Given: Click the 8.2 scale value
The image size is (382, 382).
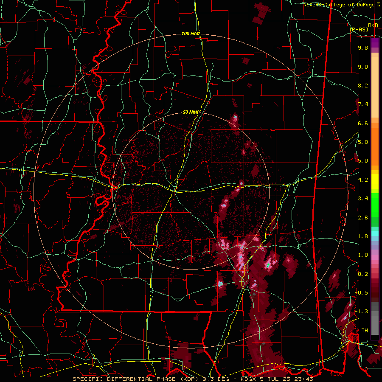Looking at the screenshot, I should pos(363,85).
